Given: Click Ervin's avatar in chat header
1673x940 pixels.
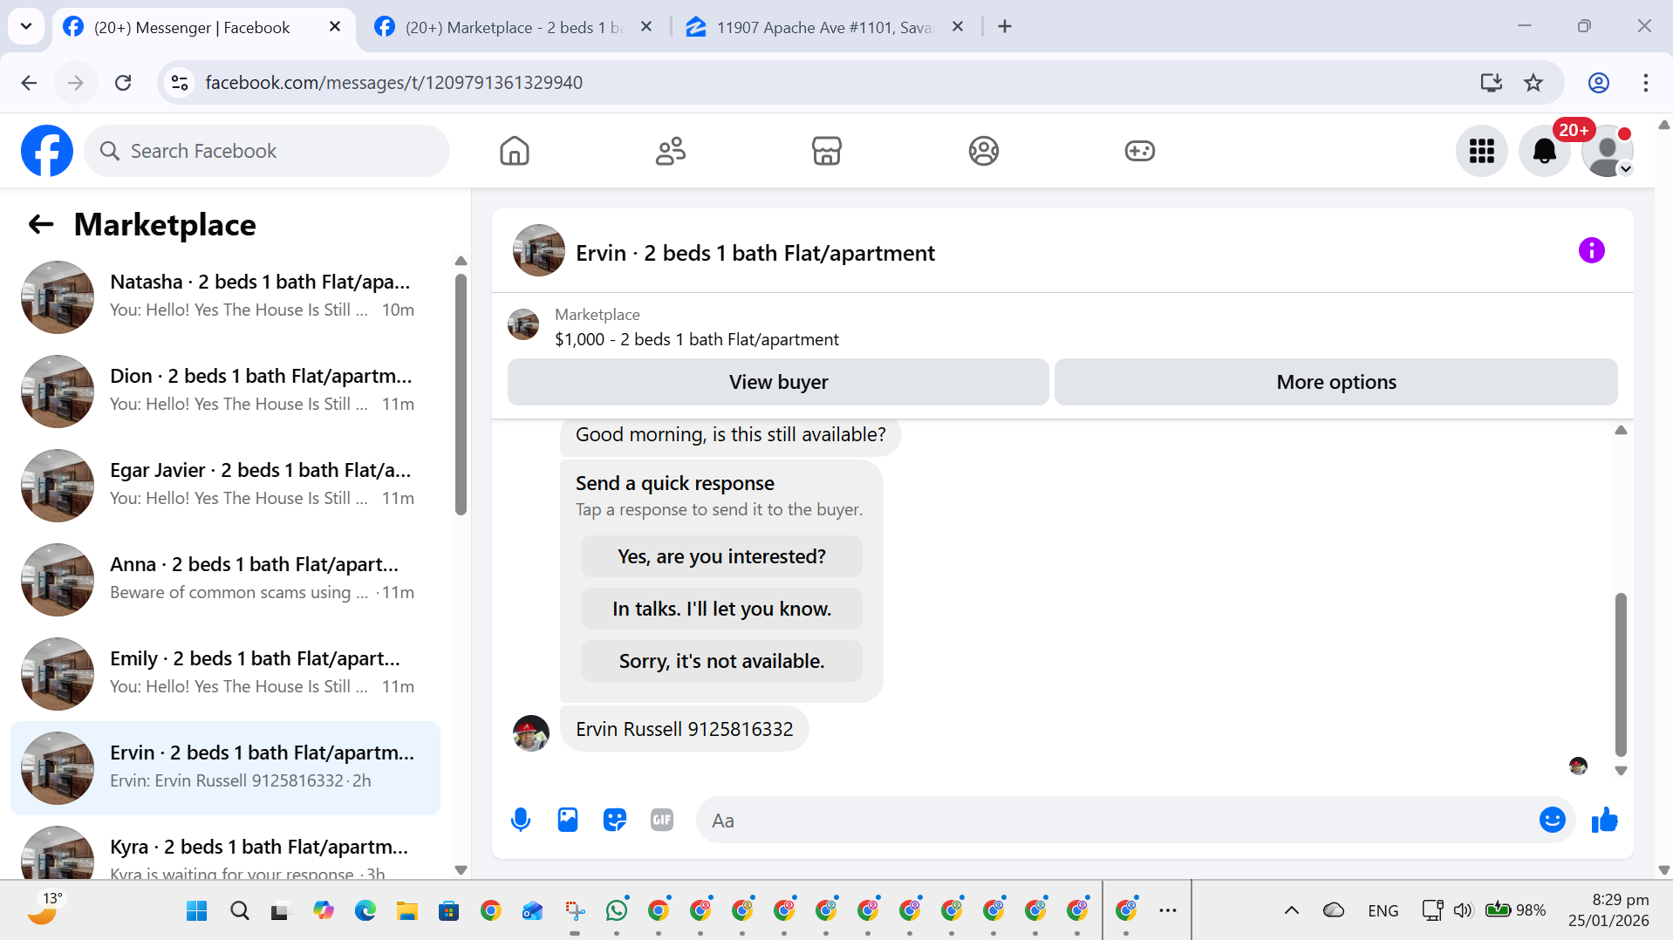Looking at the screenshot, I should [539, 251].
